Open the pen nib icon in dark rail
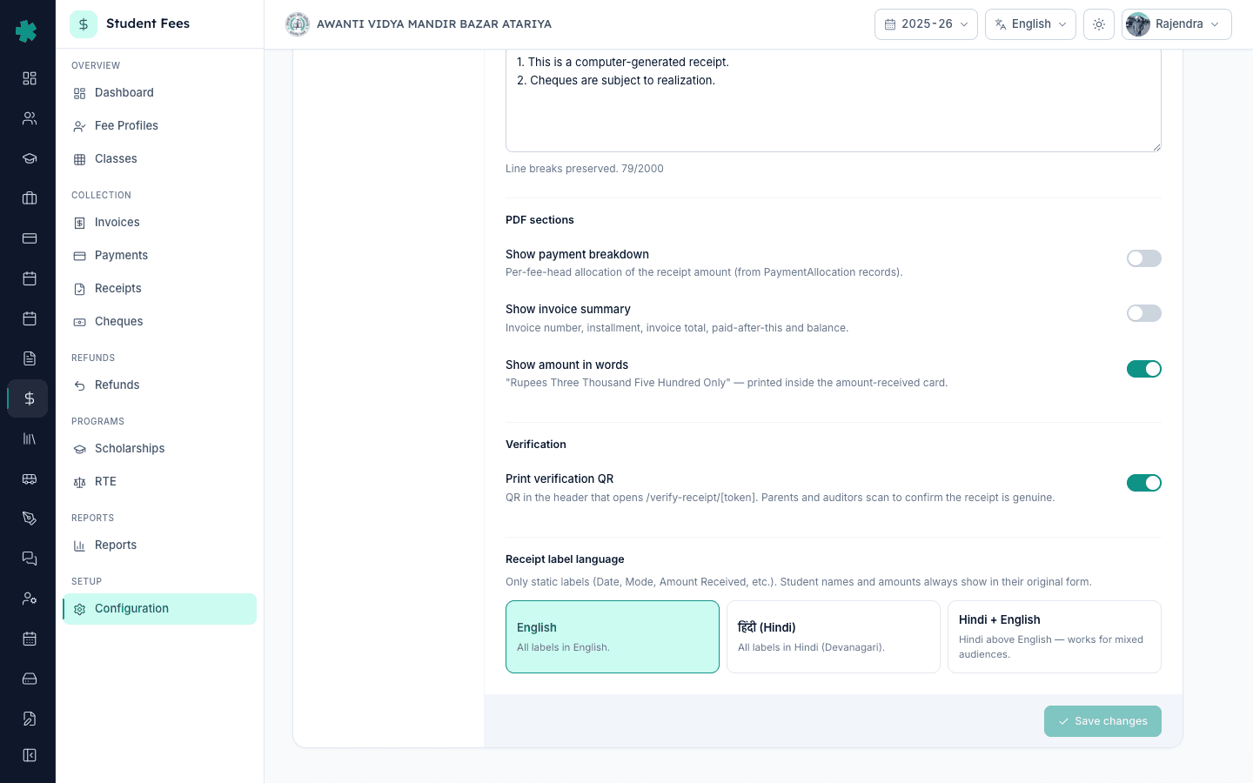1253x783 pixels. [x=30, y=519]
